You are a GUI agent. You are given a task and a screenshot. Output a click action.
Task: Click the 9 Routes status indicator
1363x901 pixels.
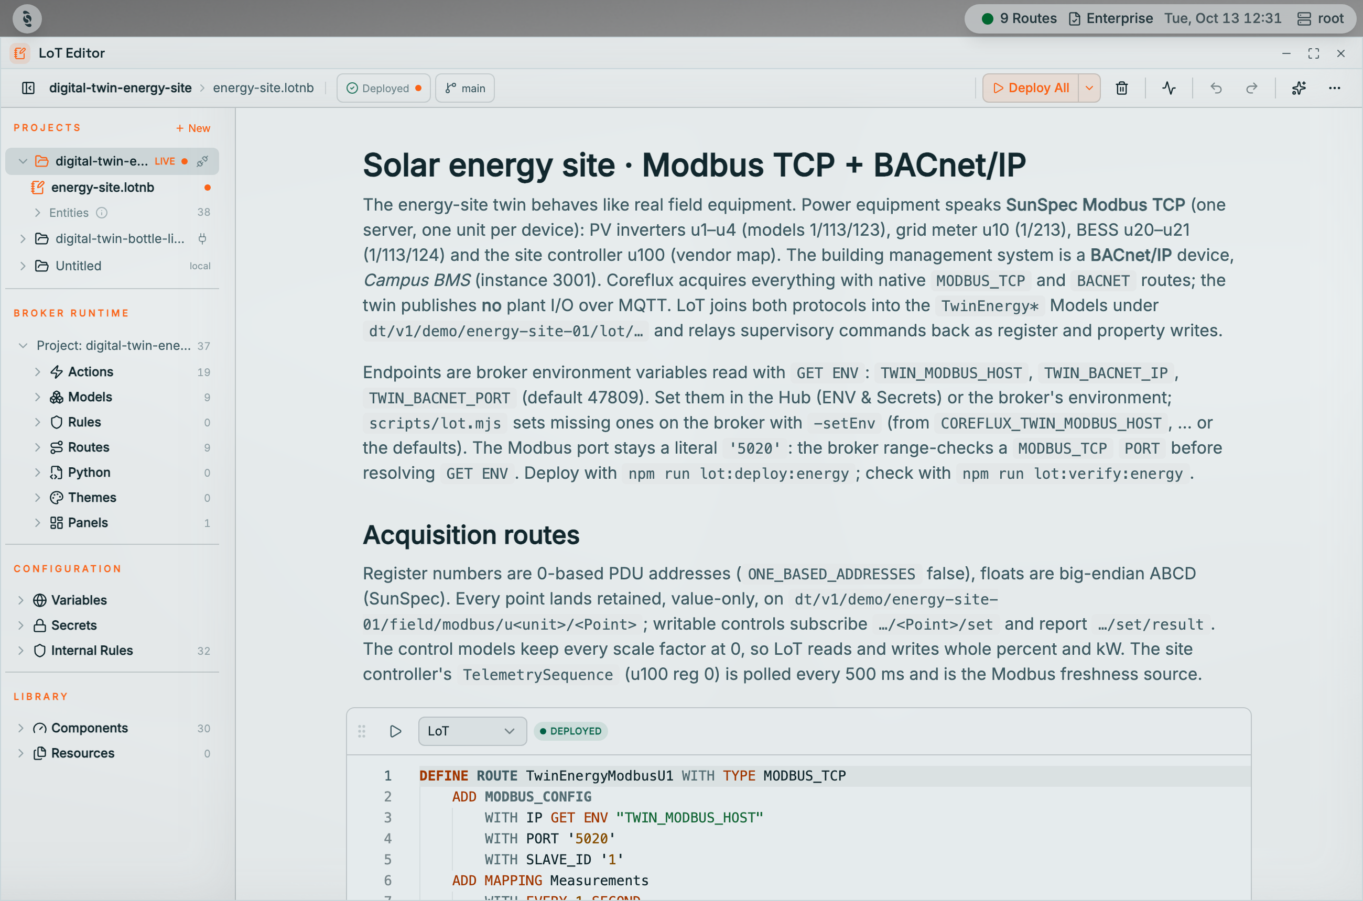tap(1019, 18)
